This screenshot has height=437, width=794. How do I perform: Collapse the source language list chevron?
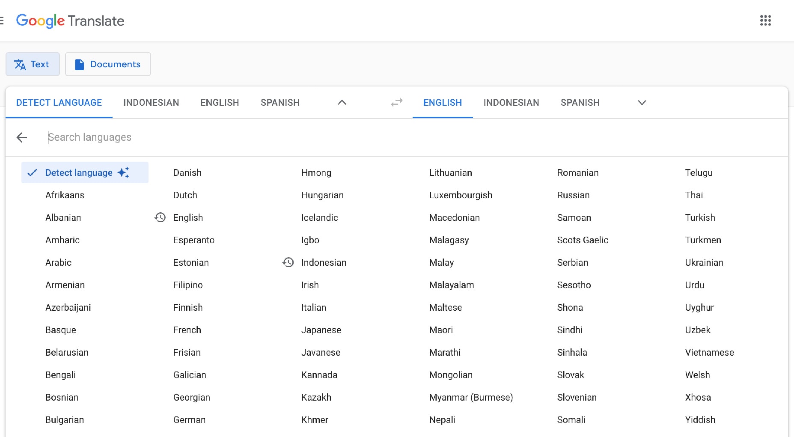pyautogui.click(x=342, y=103)
